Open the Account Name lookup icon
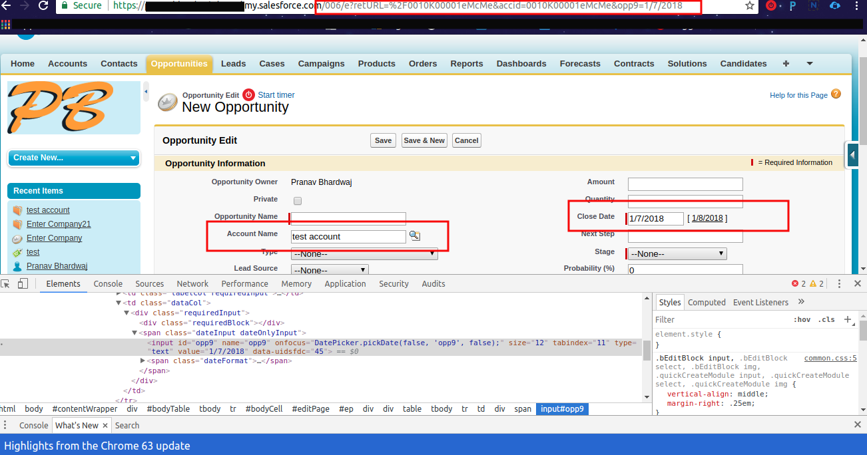 click(415, 236)
